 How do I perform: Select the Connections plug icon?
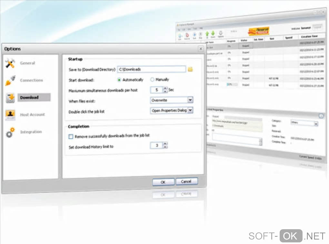[x=10, y=80]
